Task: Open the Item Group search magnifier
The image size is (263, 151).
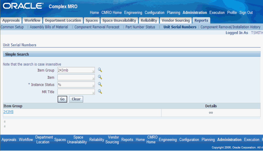Action: pos(100,70)
